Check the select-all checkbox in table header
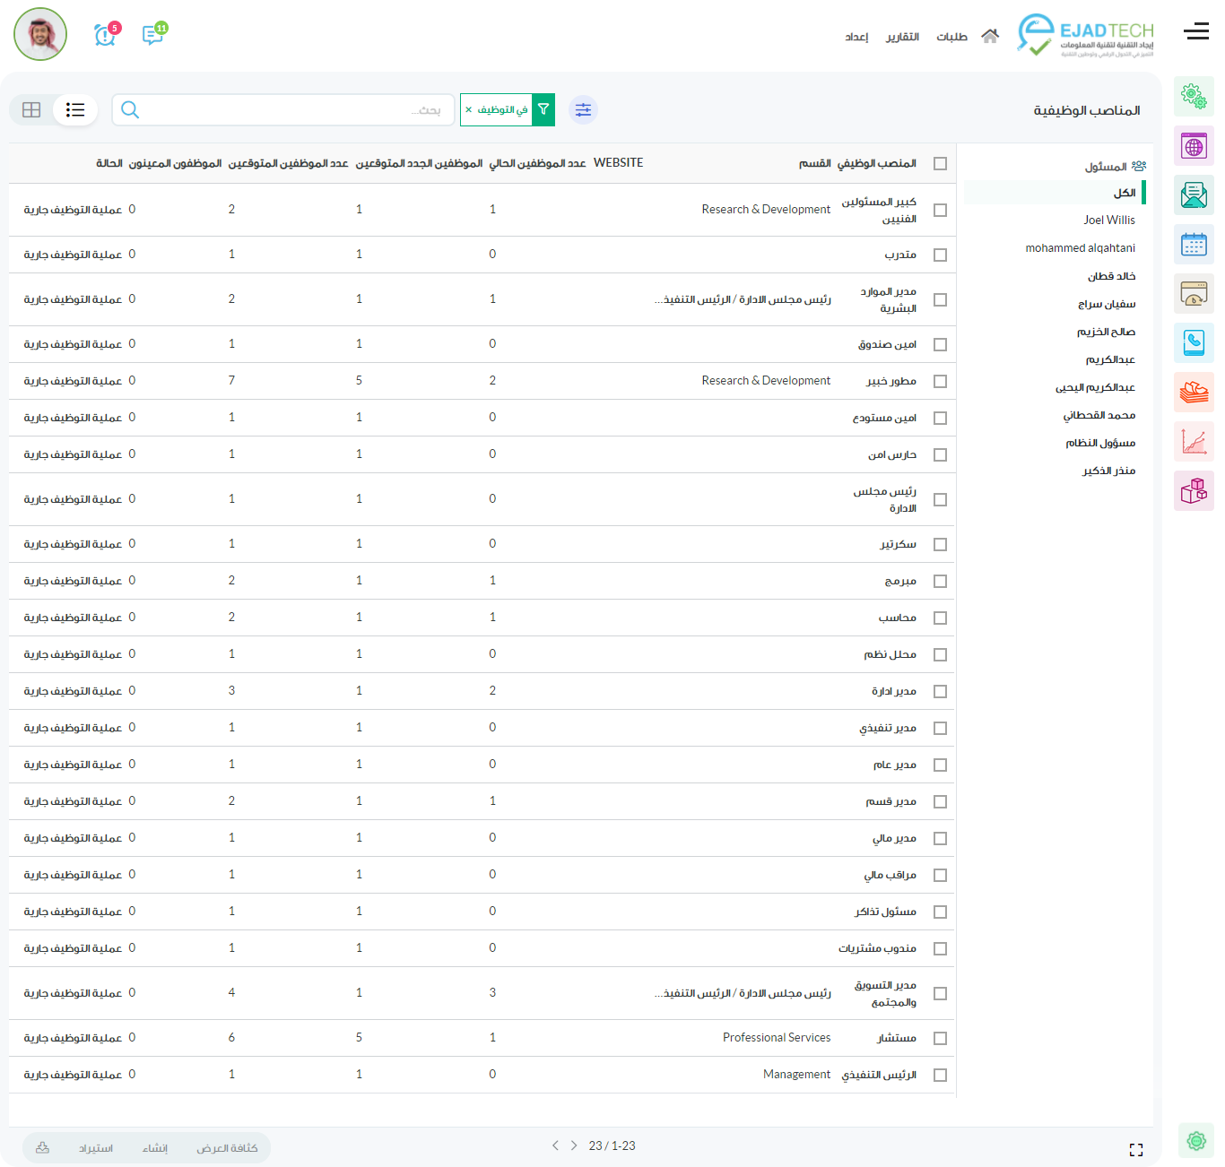The width and height of the screenshot is (1225, 1167). click(940, 163)
